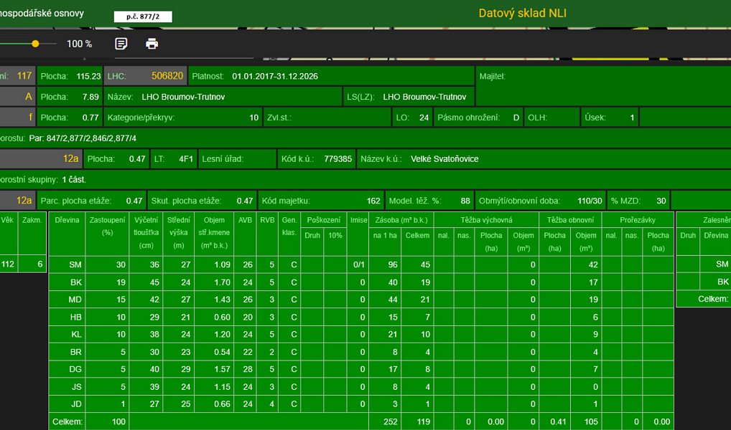Click the Lesní úřad field

click(x=237, y=158)
